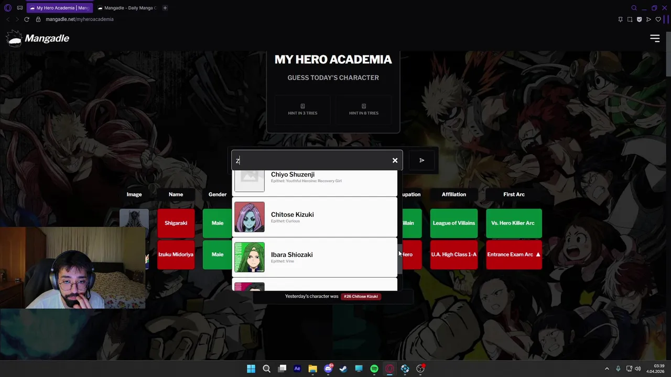Go forward in browser history
The image size is (671, 377).
tap(17, 19)
